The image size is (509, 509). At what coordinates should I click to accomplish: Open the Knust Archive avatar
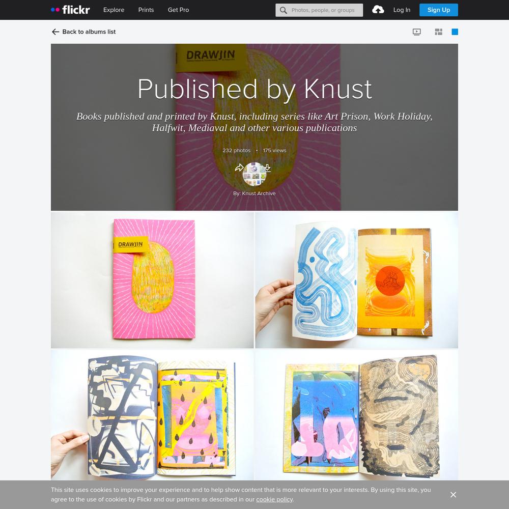coord(254,174)
